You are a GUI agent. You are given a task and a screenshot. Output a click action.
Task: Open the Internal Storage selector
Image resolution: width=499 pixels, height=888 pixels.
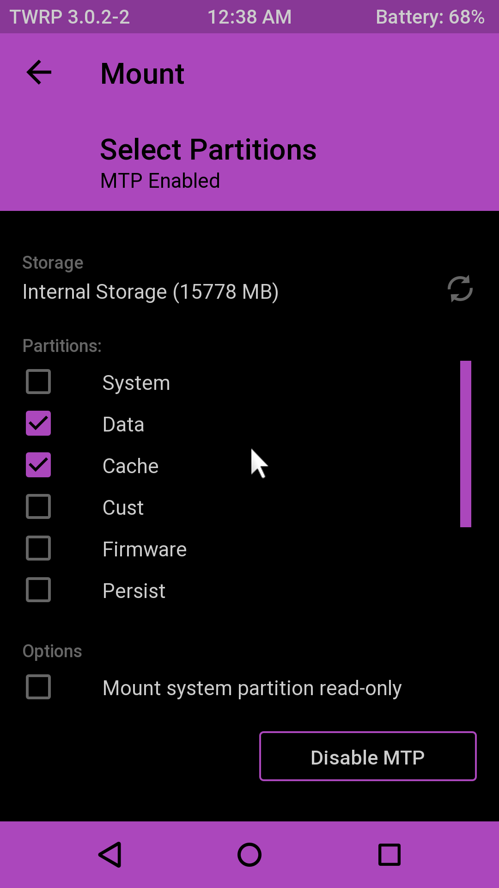coord(151,292)
